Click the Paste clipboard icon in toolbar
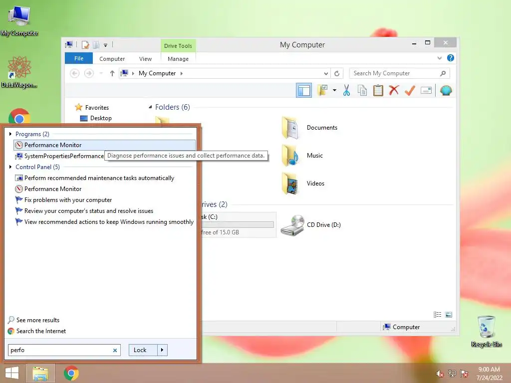The image size is (511, 383). [x=378, y=90]
